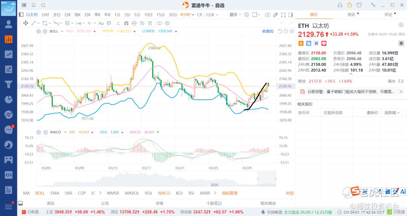Toggle the MACD indicator on the chart
Screen dimensions: 407x216
pos(164,193)
